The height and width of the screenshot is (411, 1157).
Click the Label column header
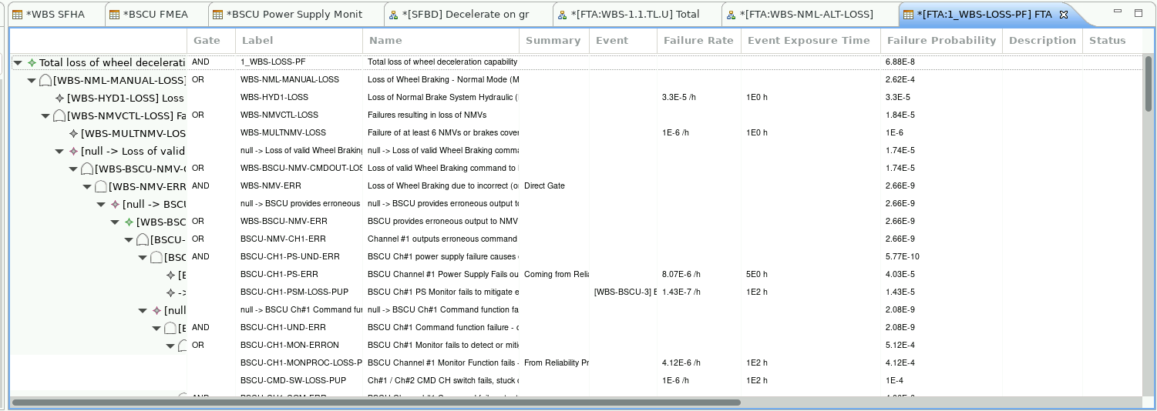[x=299, y=41]
